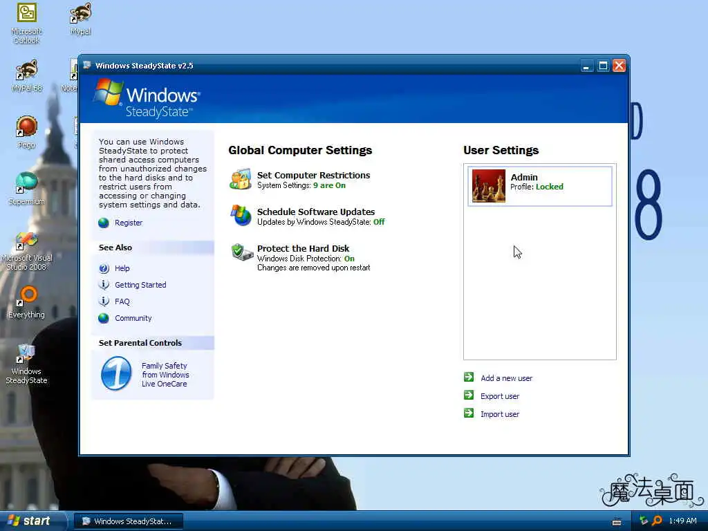Click the Start button on the taskbar
This screenshot has width=708, height=531.
[x=32, y=521]
